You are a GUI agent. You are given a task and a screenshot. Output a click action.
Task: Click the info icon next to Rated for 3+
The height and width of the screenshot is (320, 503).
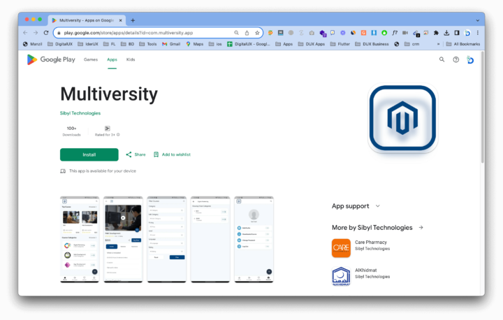[x=118, y=135]
